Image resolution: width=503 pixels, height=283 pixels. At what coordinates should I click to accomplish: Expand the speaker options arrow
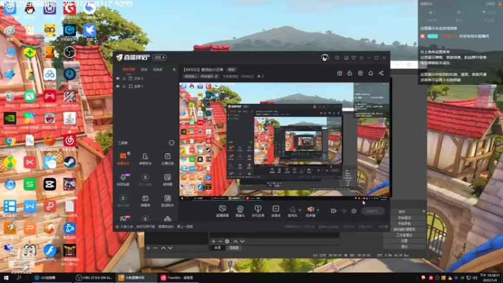click(318, 210)
